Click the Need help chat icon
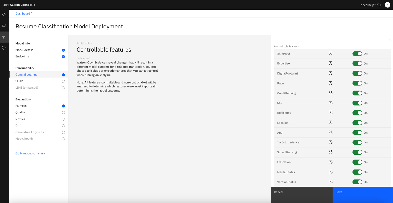Viewport: 393px width, 203px height. click(379, 5)
